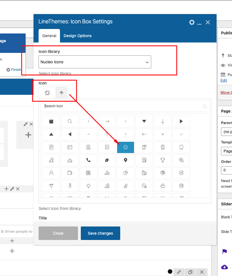Viewport: 232px width, 276px height.
Task: Select the piggy bank icon
Action: [163, 186]
